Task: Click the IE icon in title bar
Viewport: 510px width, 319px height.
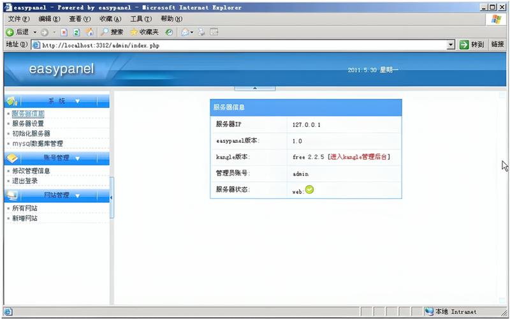Action: tap(8, 7)
